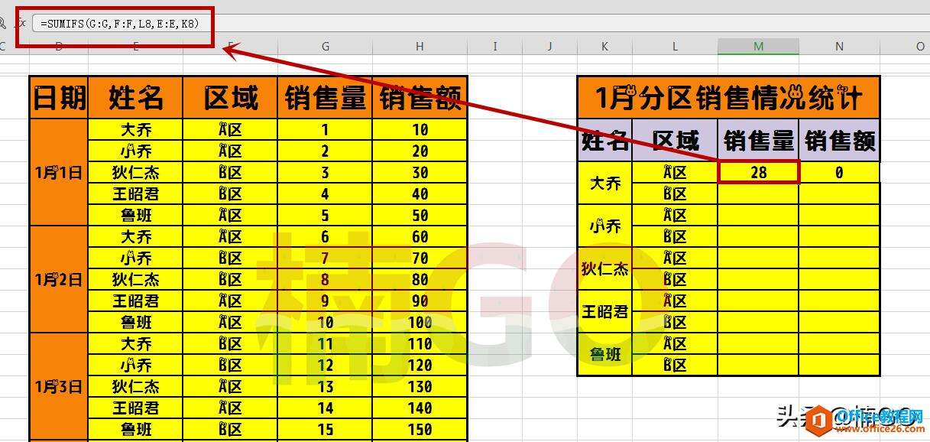Click 大乔 in the row with quantity 11
This screenshot has width=930, height=442.
tap(136, 343)
